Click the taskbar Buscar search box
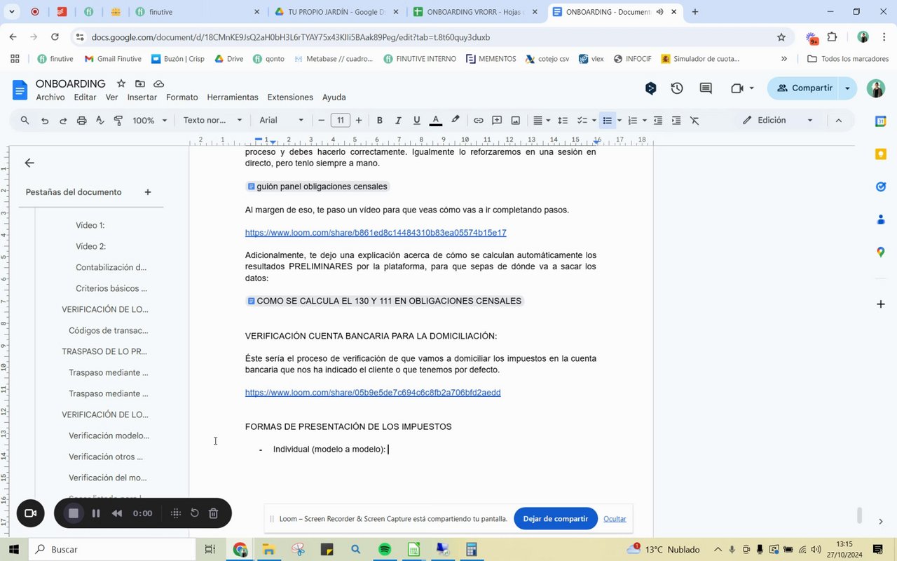Image resolution: width=897 pixels, height=561 pixels. [112, 550]
